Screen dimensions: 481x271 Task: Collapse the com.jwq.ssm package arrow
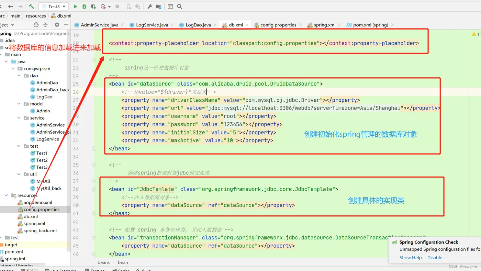13,69
